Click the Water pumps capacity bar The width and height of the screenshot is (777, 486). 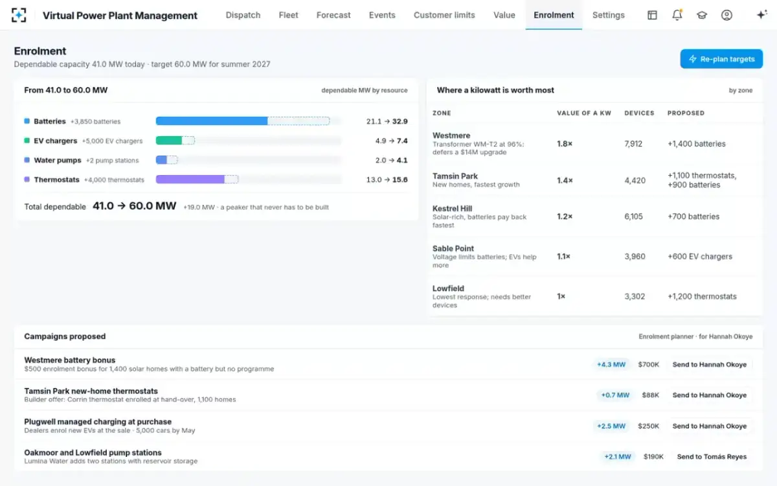click(x=249, y=160)
